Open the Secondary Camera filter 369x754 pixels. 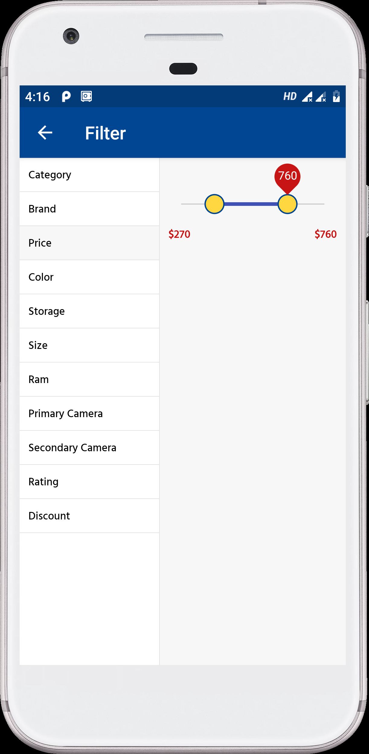coord(89,448)
